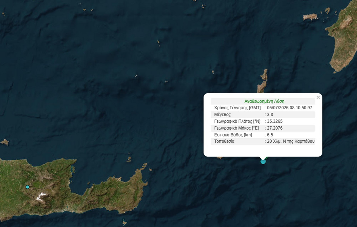Click the flat island near the top-right landmass

[310, 17]
